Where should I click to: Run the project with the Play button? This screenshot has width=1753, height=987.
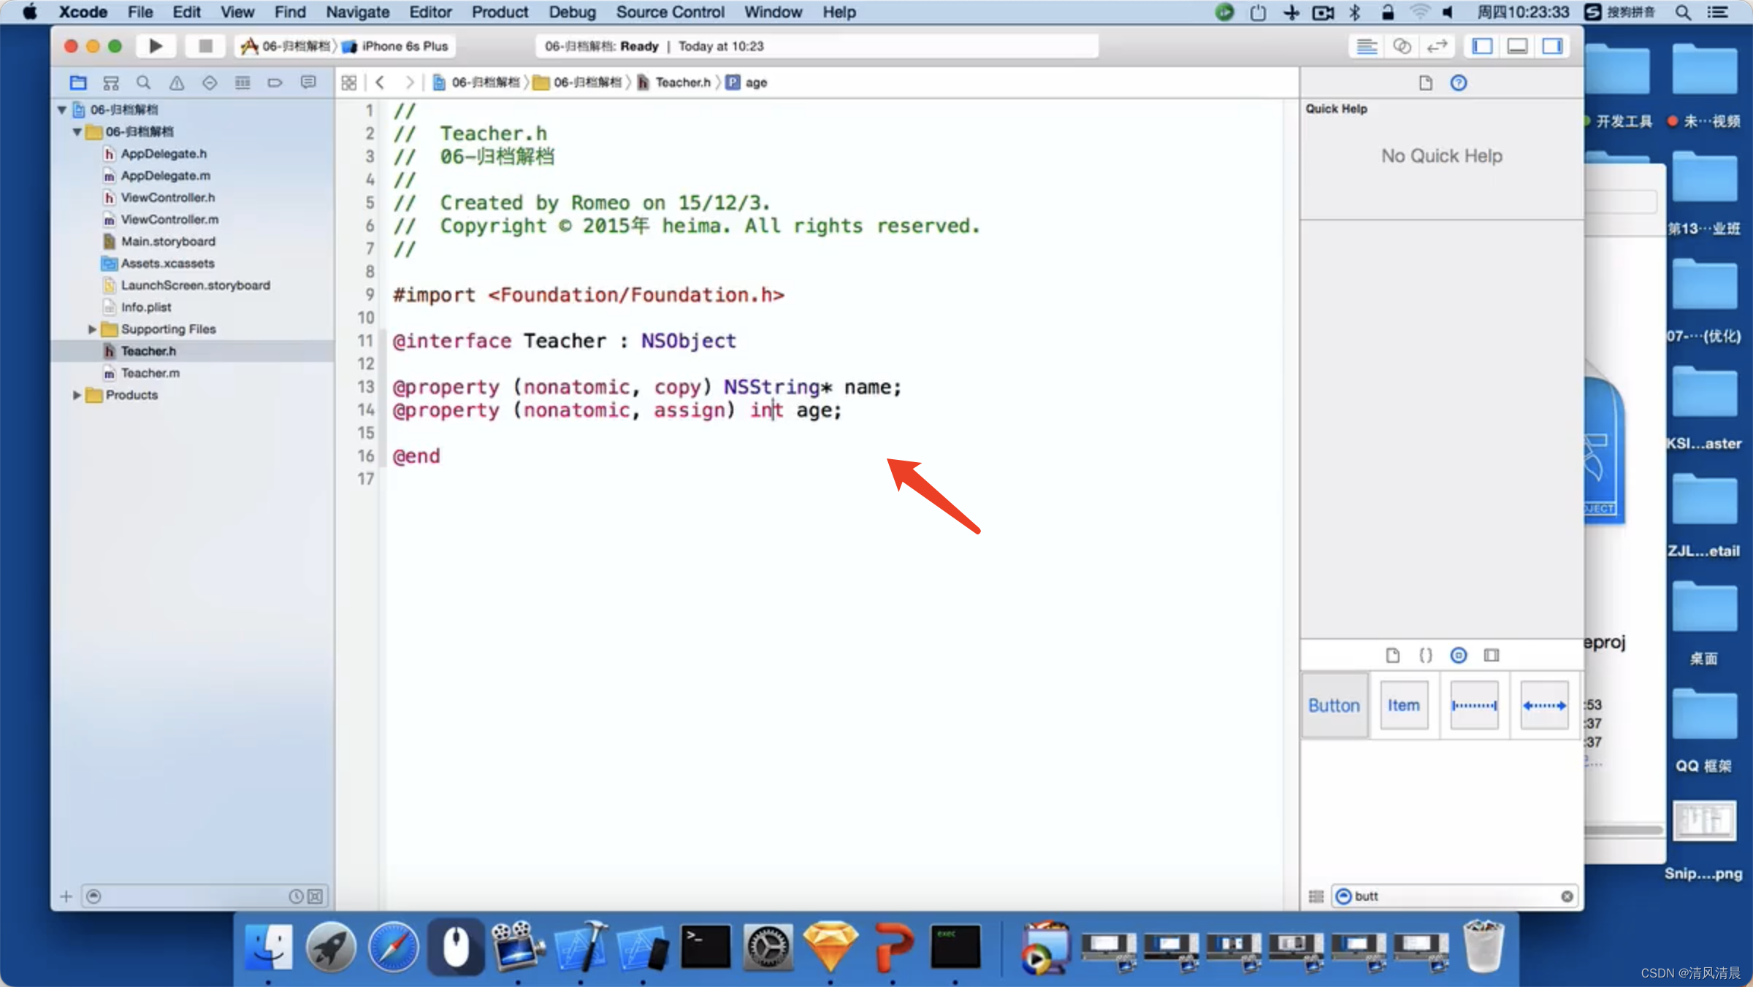point(156,46)
